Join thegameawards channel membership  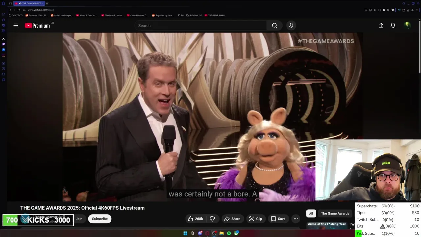79,219
